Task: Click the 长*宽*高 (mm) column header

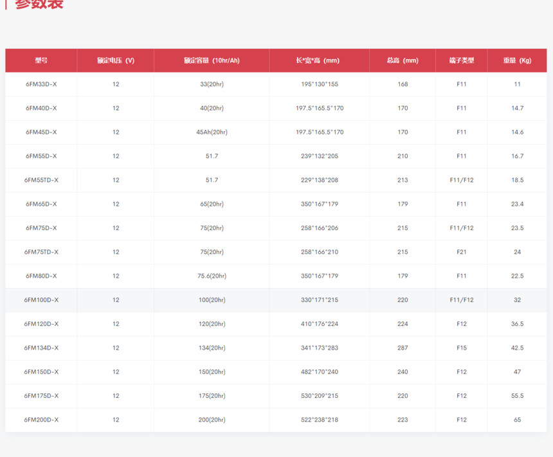Action: tap(320, 60)
